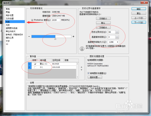
Task: Move scratch disk down with the down arrow
Action: pos(82,70)
